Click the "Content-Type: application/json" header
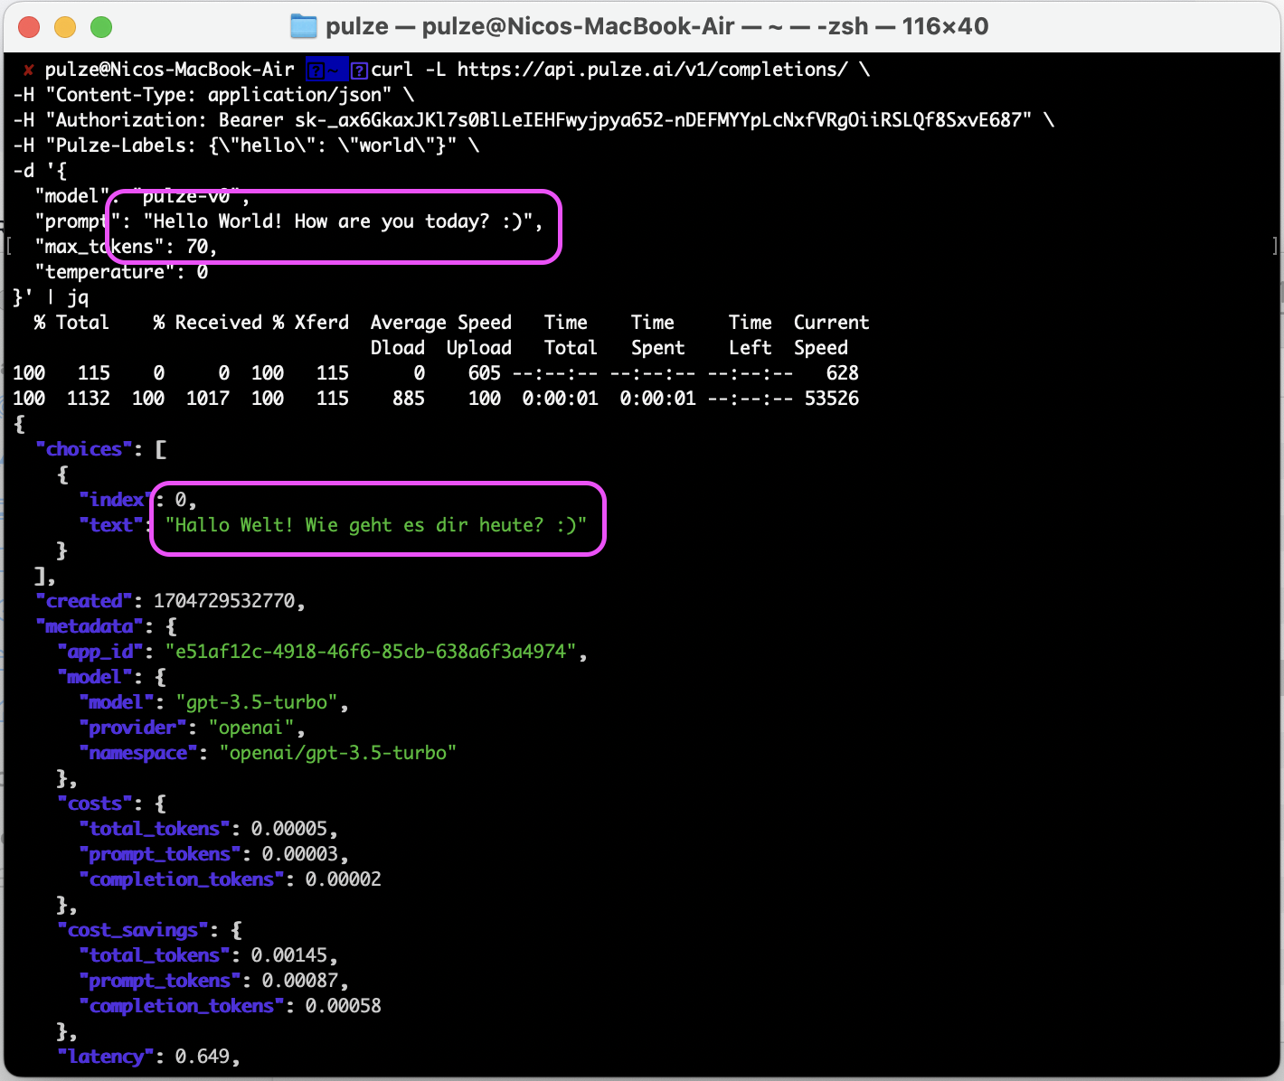1284x1081 pixels. coord(219,95)
